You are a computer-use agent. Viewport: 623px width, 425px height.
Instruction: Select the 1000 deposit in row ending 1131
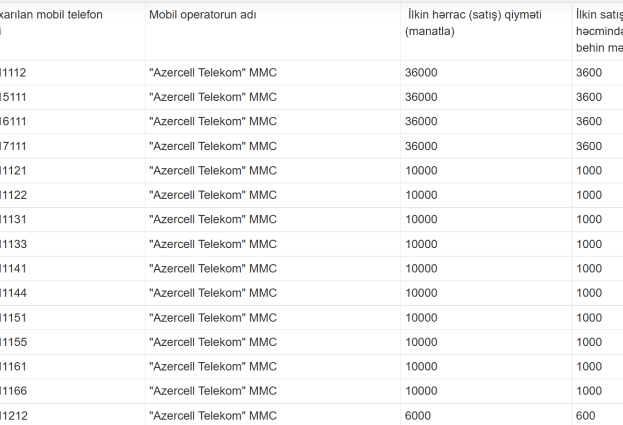(589, 219)
